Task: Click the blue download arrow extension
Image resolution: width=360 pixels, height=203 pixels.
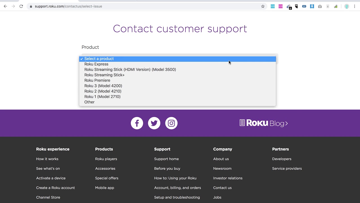Action: click(x=312, y=6)
